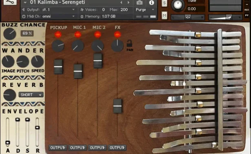Click the camera snapshot icon
Image resolution: width=251 pixels, height=154 pixels.
139,2
